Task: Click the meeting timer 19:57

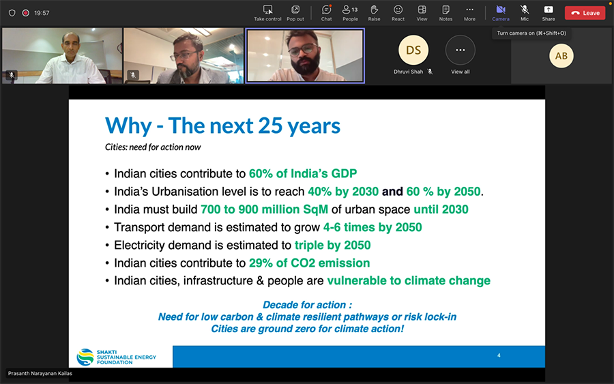Action: [42, 13]
